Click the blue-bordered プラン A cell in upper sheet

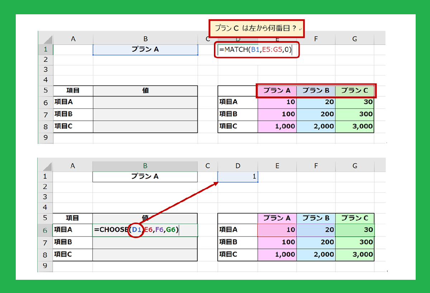(x=145, y=50)
